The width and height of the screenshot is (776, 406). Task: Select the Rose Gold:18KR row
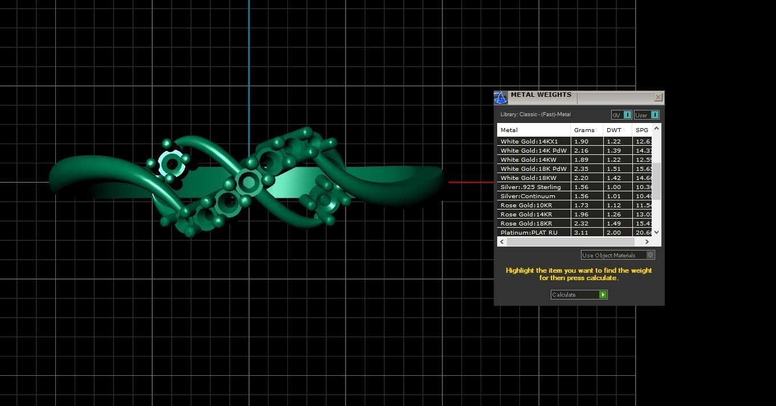[x=575, y=223]
